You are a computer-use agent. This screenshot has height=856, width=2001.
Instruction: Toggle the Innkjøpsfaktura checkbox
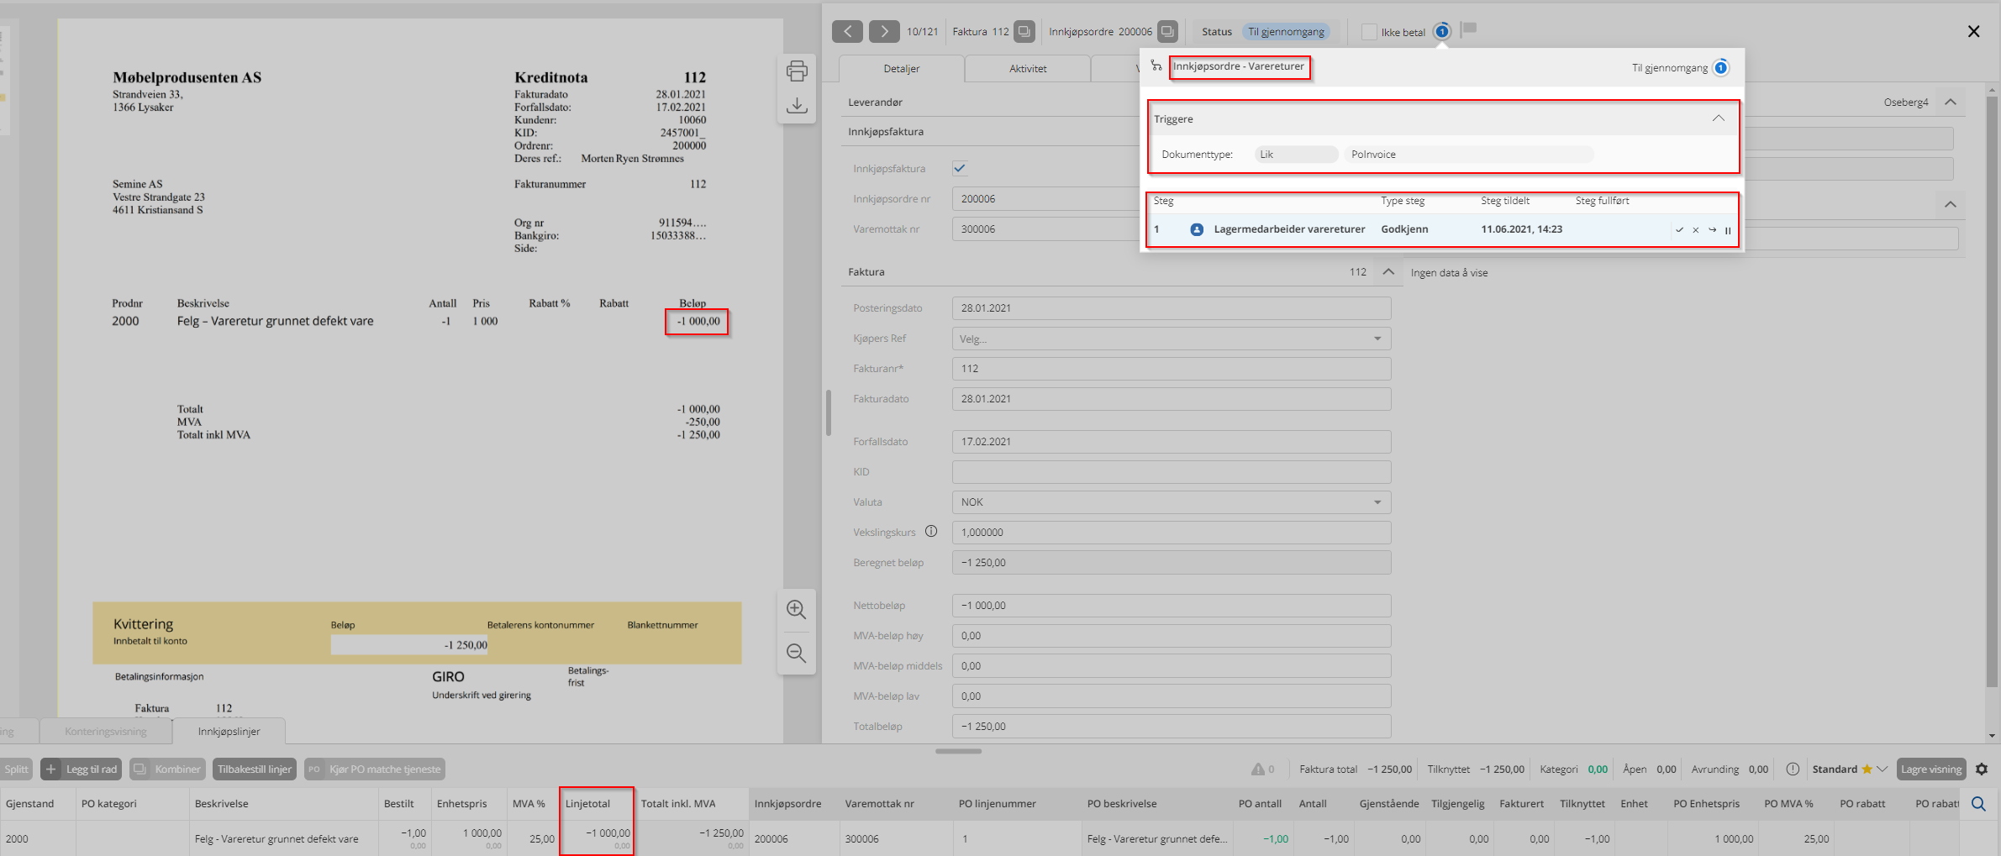(x=960, y=169)
